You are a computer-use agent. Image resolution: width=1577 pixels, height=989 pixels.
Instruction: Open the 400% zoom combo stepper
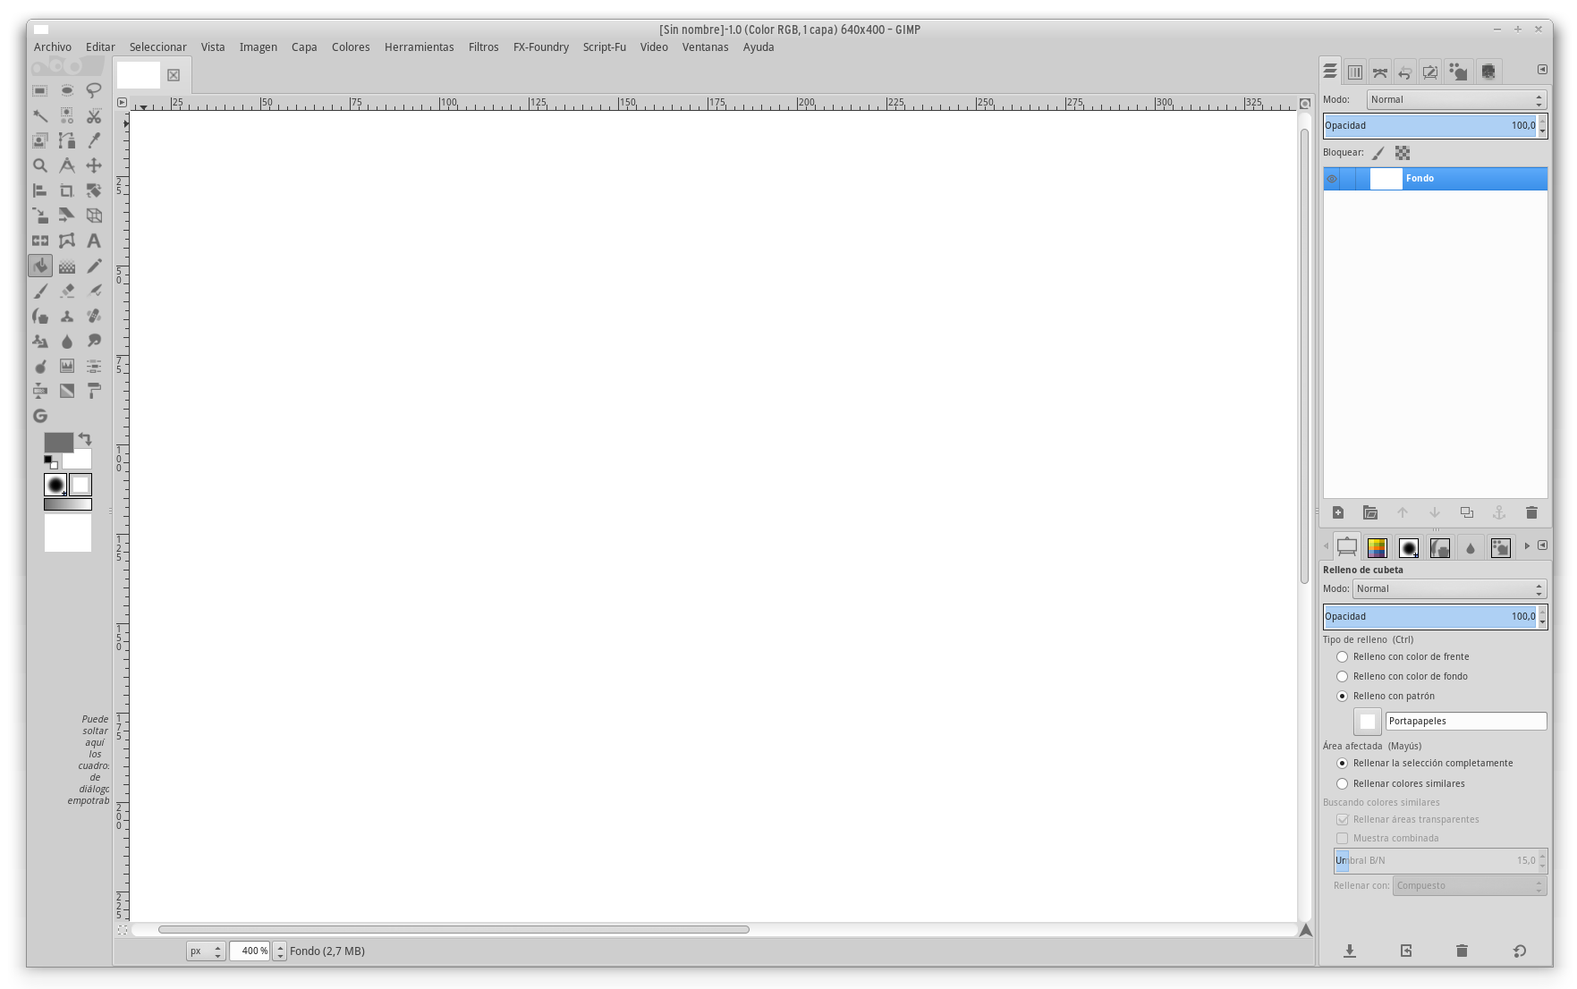pyautogui.click(x=280, y=951)
